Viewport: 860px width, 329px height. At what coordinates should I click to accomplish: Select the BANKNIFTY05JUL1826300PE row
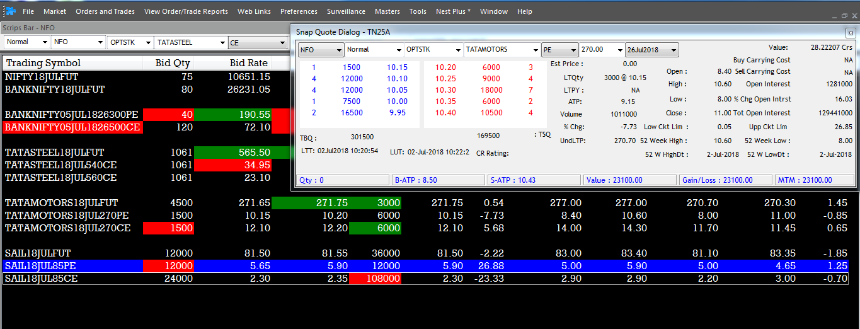[146, 115]
